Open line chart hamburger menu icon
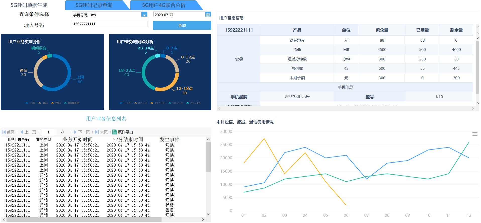This screenshot has width=481, height=223. click(475, 134)
